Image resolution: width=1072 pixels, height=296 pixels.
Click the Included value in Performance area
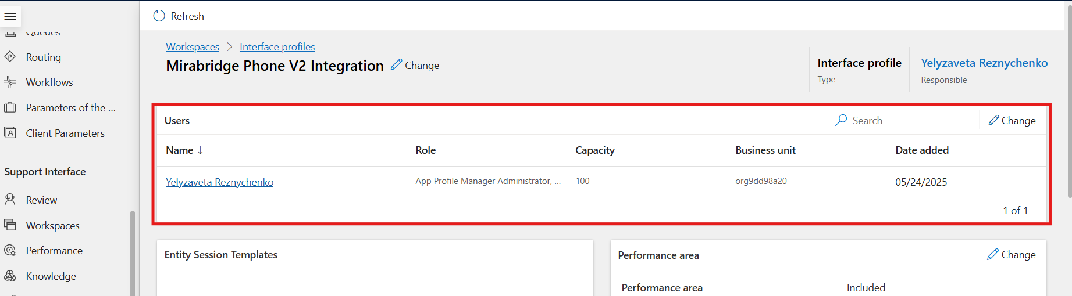(866, 287)
